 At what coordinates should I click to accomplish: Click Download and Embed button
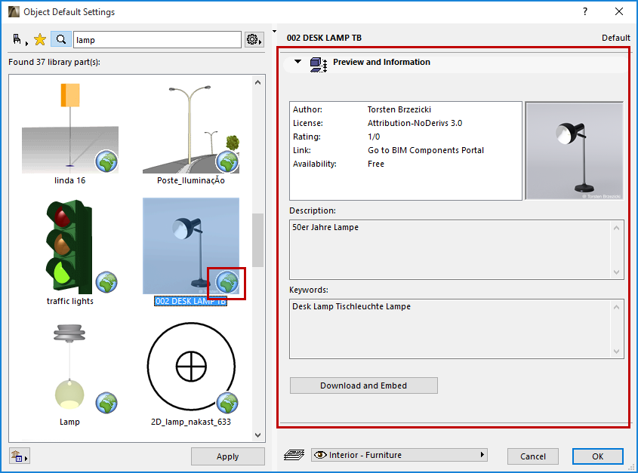coord(364,385)
